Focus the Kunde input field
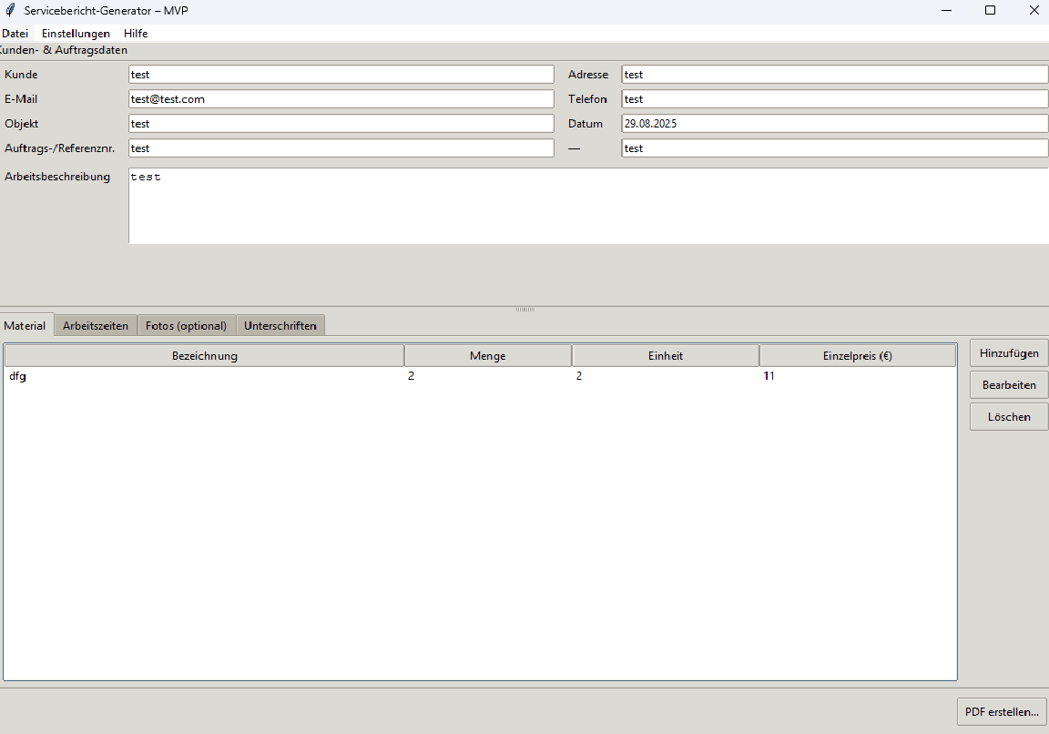Screen dimensions: 1049x734 coord(341,75)
